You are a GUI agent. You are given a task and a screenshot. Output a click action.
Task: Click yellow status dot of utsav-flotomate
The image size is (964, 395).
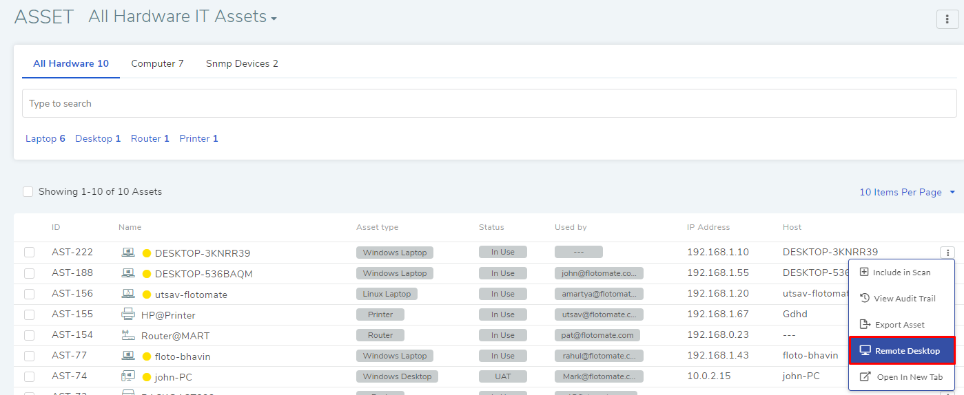(x=146, y=295)
